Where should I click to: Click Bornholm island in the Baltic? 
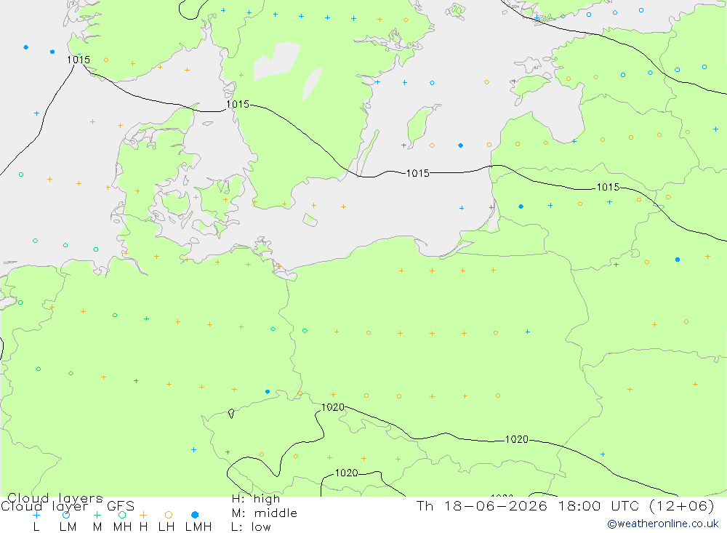pyautogui.click(x=310, y=220)
